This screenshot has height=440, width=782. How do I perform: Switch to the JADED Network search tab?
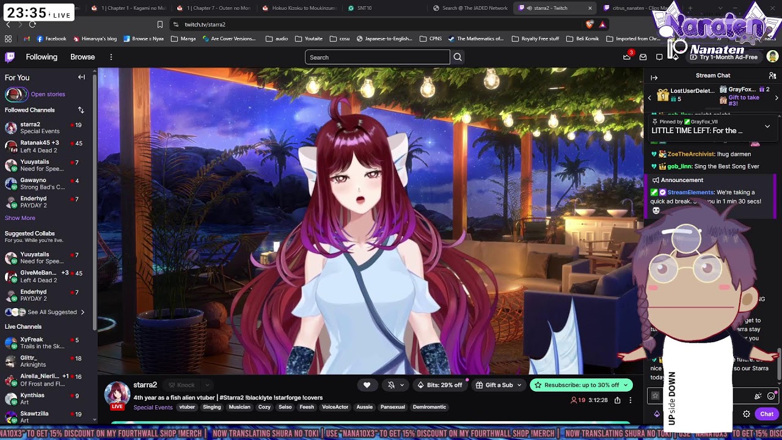coord(469,8)
